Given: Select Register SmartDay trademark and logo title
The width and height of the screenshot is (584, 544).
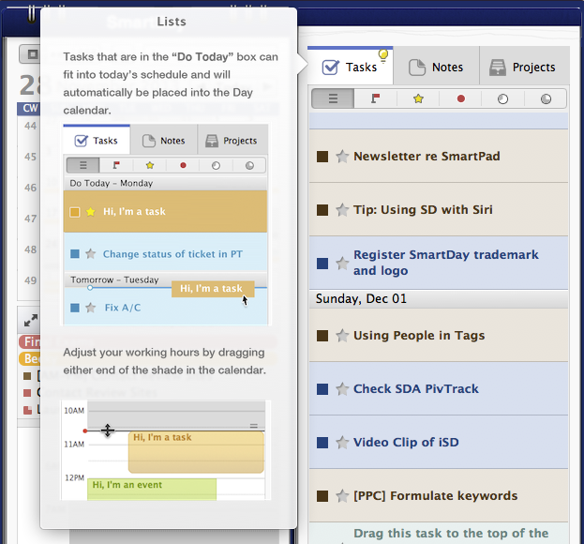Looking at the screenshot, I should click(446, 263).
